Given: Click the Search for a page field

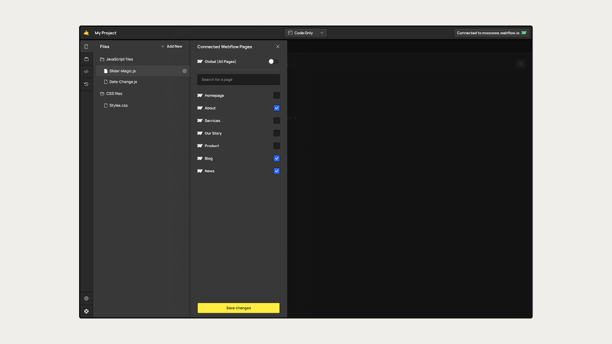Looking at the screenshot, I should point(239,80).
